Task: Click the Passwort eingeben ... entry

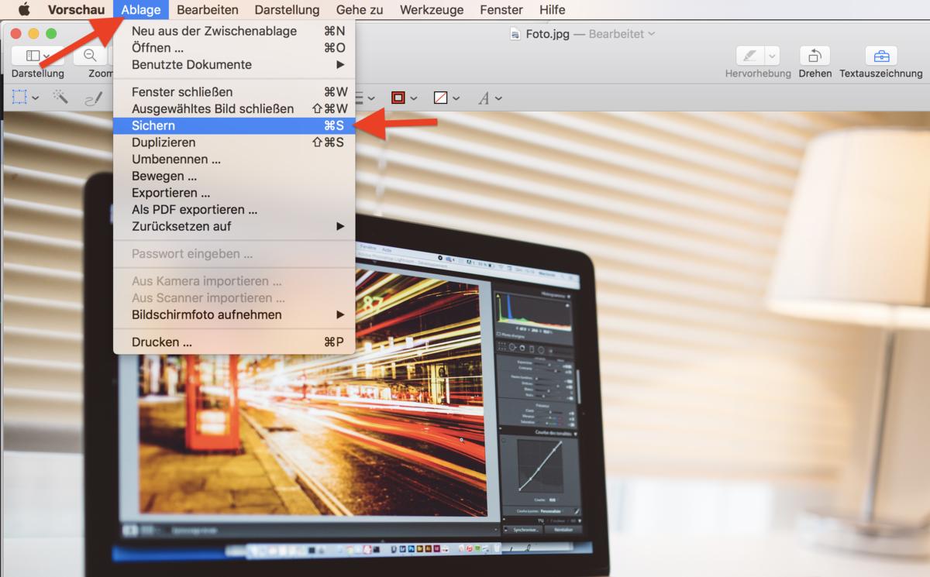Action: coord(234,253)
